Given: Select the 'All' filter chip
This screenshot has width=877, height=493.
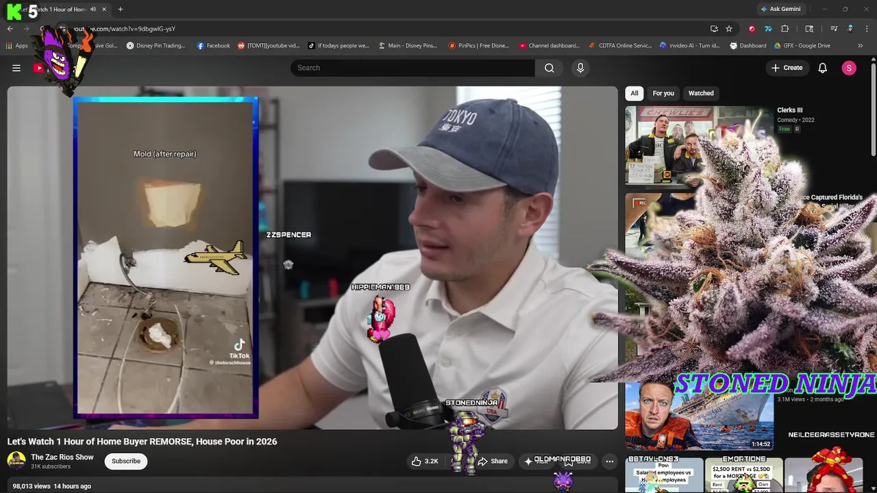Looking at the screenshot, I should [x=634, y=93].
